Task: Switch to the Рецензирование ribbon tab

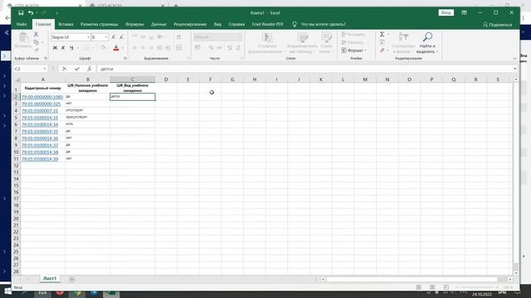Action: click(190, 24)
